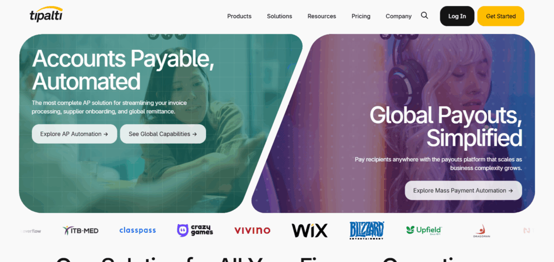Screen dimensions: 554x262
Task: Select the CrazyGames logo
Action: [x=195, y=230]
